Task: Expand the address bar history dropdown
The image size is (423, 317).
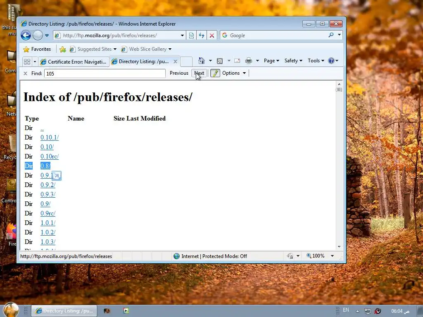Action: pos(182,35)
